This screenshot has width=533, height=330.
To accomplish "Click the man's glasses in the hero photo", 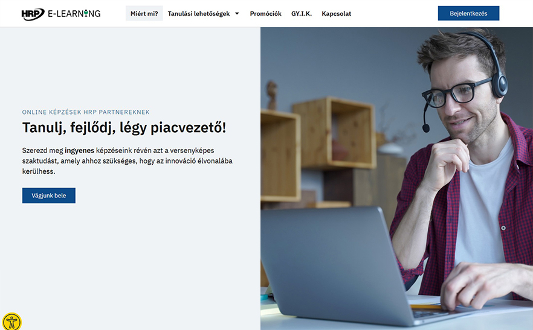I will point(456,93).
